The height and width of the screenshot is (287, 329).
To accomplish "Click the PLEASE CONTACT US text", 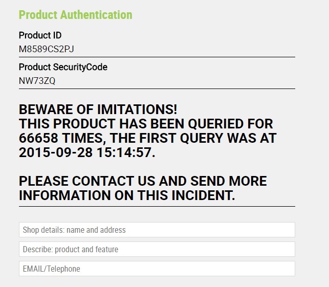I will (87, 181).
